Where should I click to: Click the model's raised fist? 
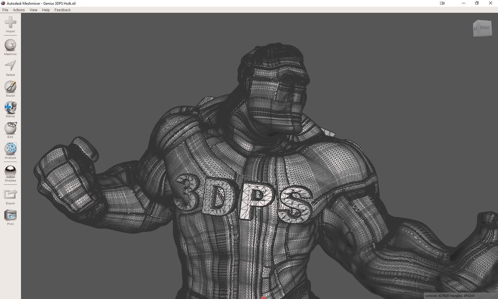[x=67, y=175]
